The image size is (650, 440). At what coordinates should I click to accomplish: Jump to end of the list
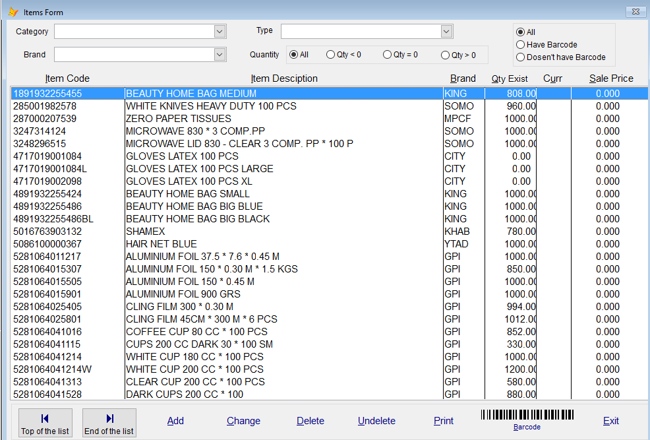point(109,423)
